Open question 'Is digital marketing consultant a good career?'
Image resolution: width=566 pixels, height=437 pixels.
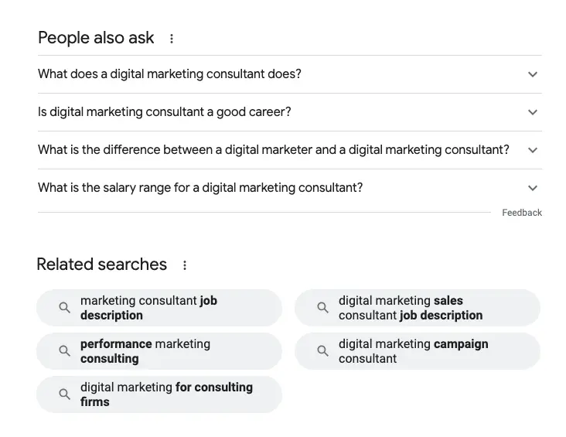point(165,112)
